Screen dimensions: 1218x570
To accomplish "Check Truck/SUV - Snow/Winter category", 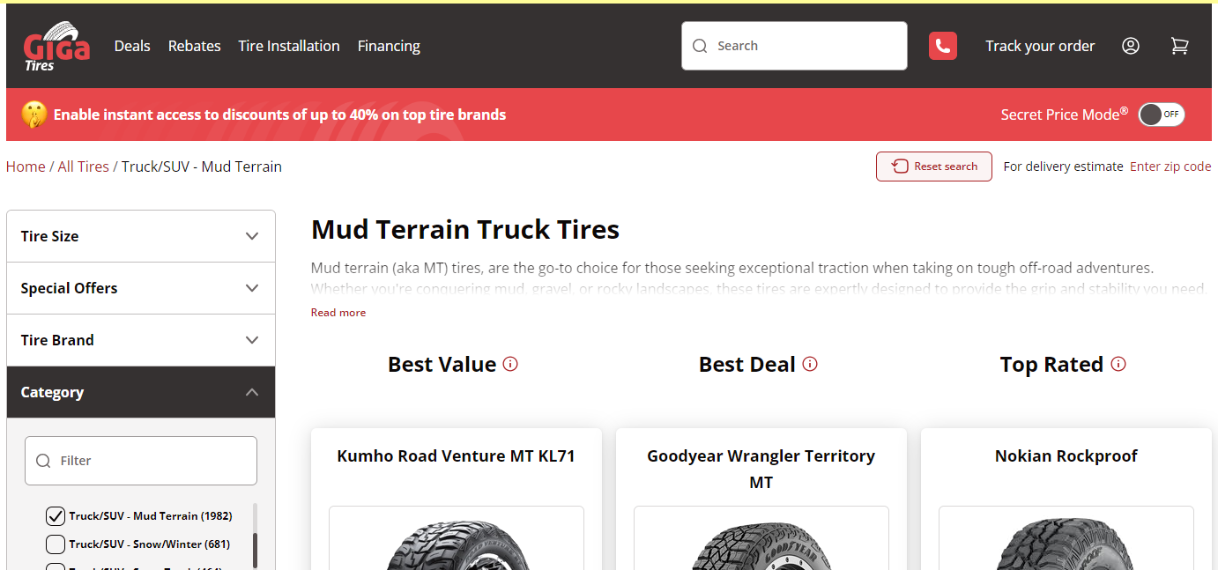I will (x=55, y=544).
